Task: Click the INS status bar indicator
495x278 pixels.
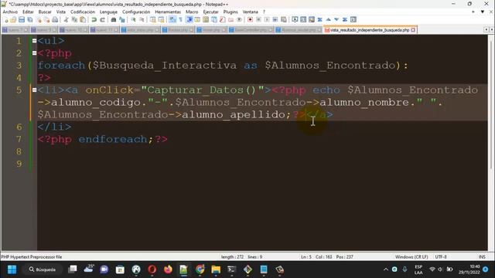Action: point(482,257)
